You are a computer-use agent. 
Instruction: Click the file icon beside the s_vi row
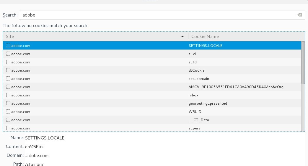pyautogui.click(x=8, y=54)
